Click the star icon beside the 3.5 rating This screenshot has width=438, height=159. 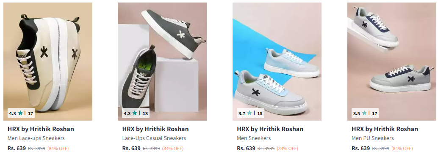(364, 113)
